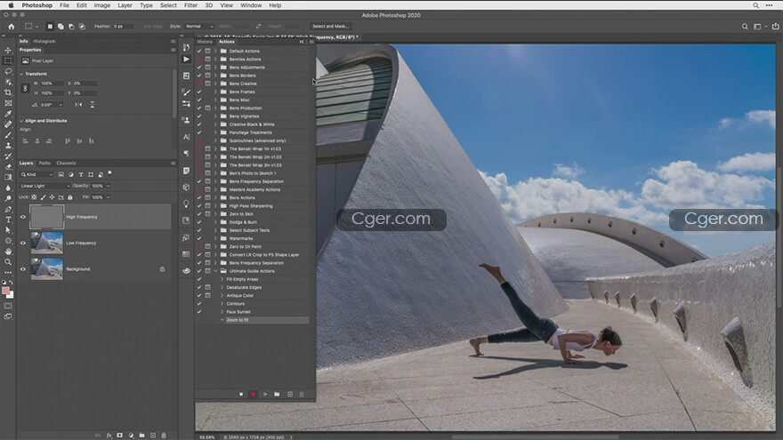Toggle checkmark for Default Actions set

[199, 51]
